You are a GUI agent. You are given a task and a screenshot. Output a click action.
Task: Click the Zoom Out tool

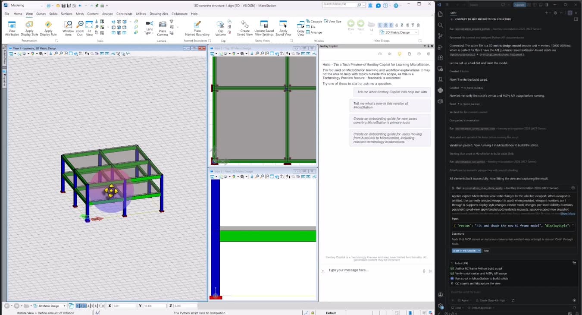(80, 28)
